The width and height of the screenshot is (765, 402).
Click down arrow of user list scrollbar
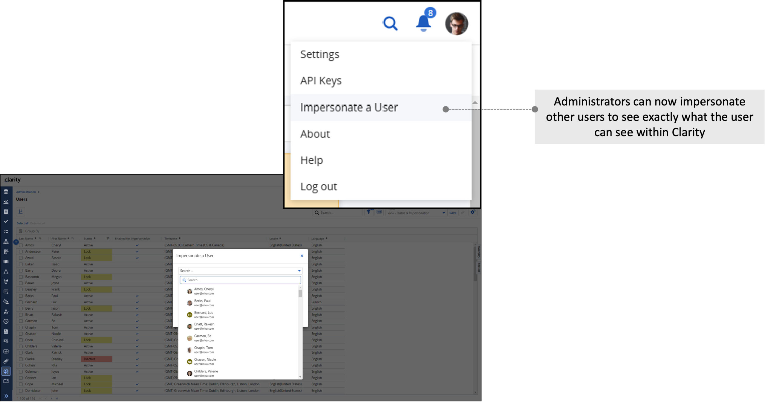pyautogui.click(x=300, y=377)
